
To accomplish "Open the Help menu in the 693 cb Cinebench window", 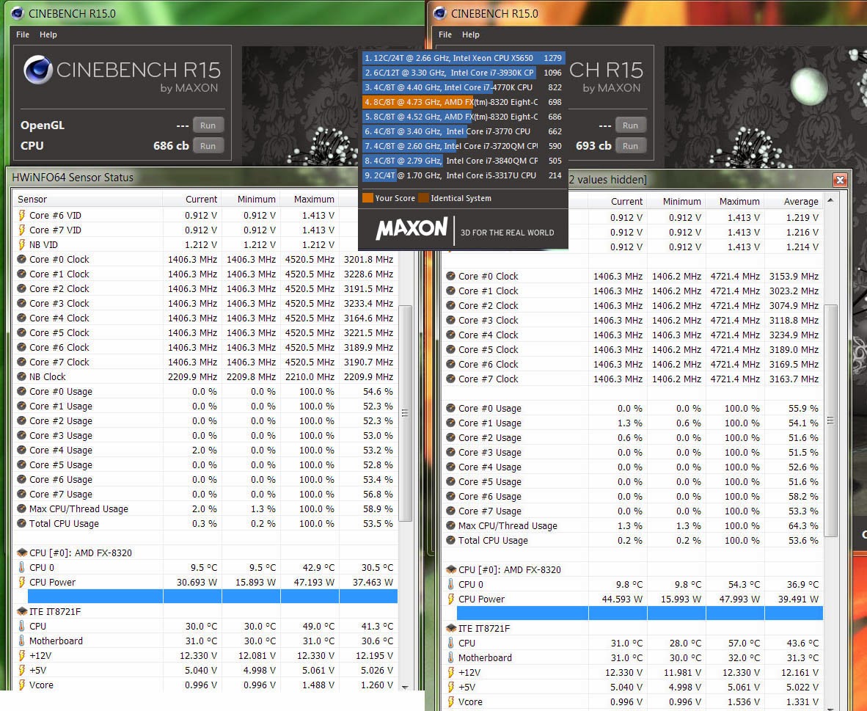I will tap(471, 34).
